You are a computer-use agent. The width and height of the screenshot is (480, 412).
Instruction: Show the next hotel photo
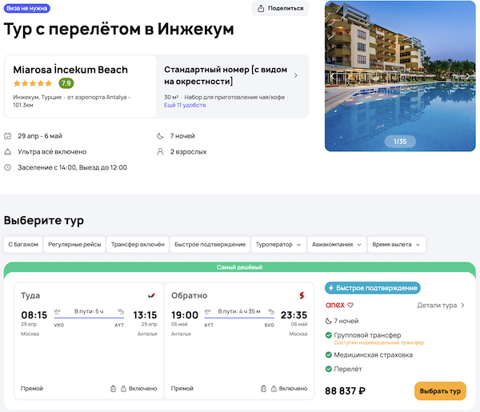pos(467,77)
